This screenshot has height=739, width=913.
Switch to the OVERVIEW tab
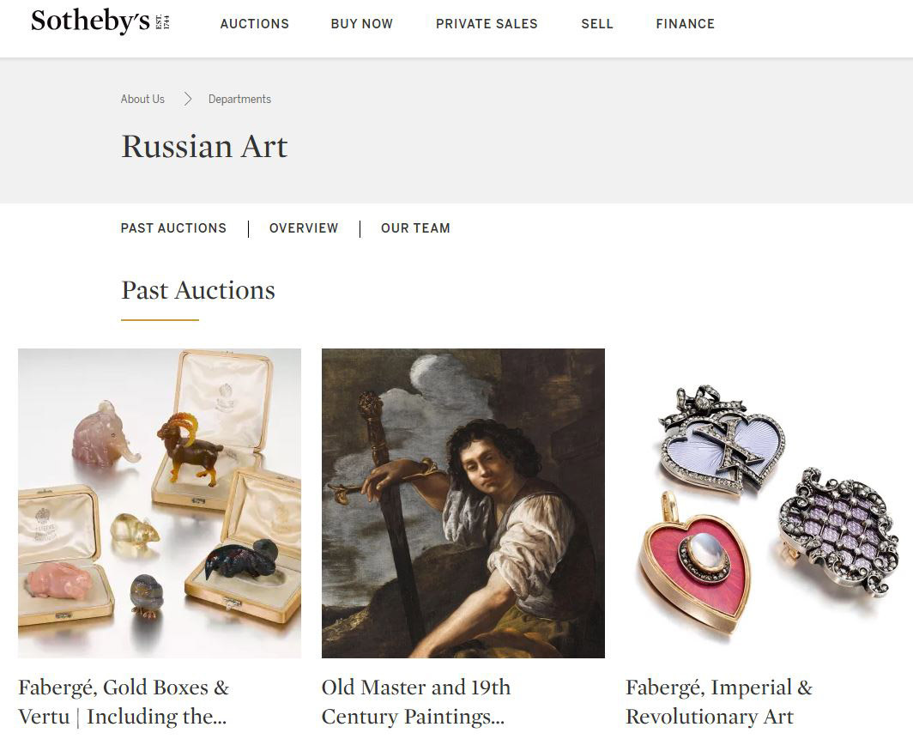point(304,228)
